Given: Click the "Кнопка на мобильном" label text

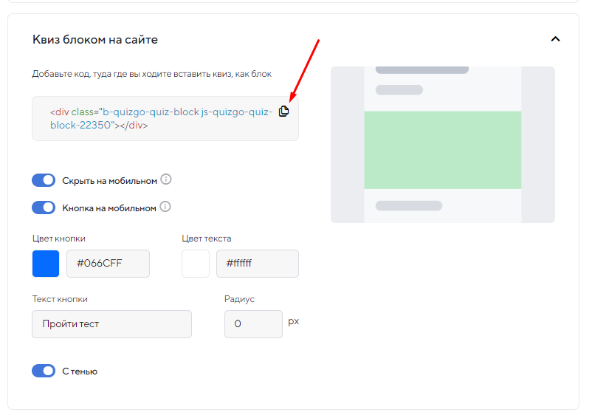Looking at the screenshot, I should coord(109,208).
